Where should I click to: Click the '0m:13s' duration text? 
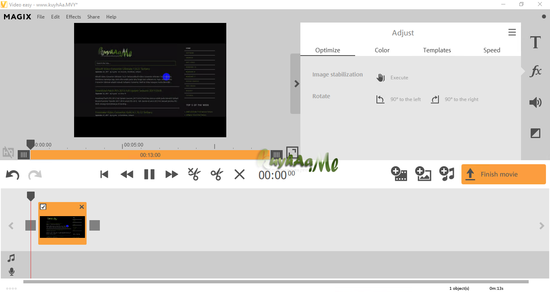click(x=496, y=288)
